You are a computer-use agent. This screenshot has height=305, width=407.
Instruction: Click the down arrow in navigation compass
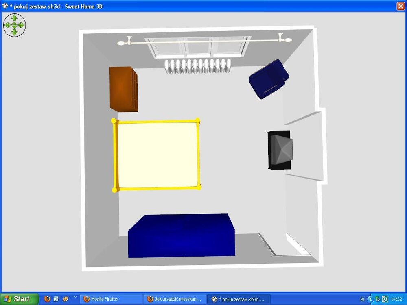tap(14, 32)
